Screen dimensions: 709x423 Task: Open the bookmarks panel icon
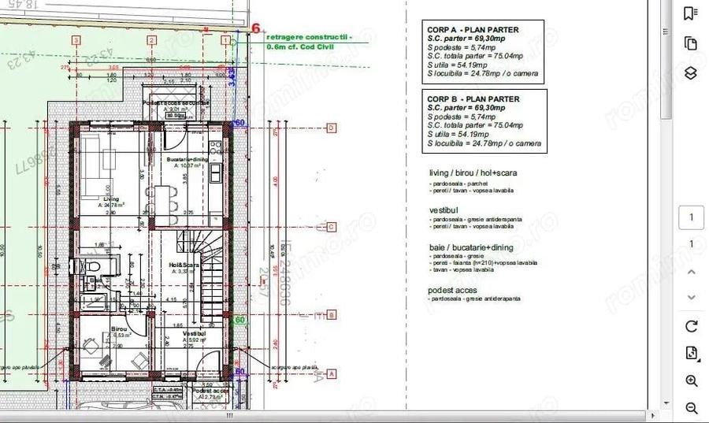click(x=691, y=13)
